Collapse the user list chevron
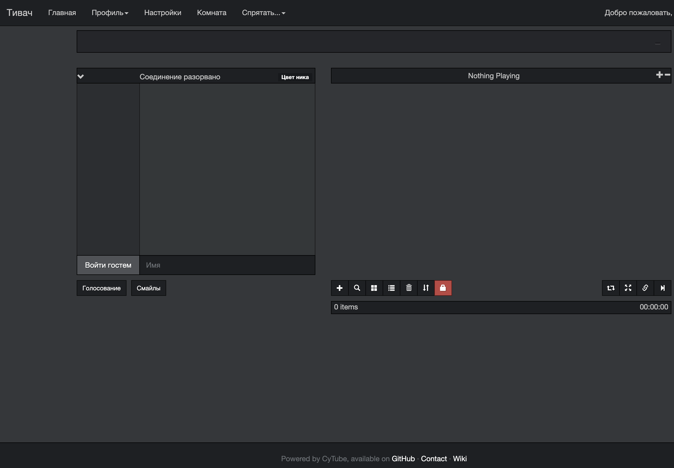 81,76
